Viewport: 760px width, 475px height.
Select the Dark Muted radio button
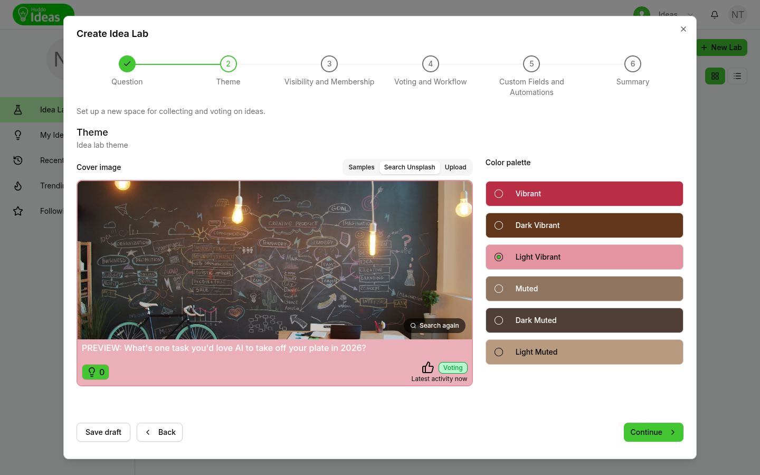[499, 320]
